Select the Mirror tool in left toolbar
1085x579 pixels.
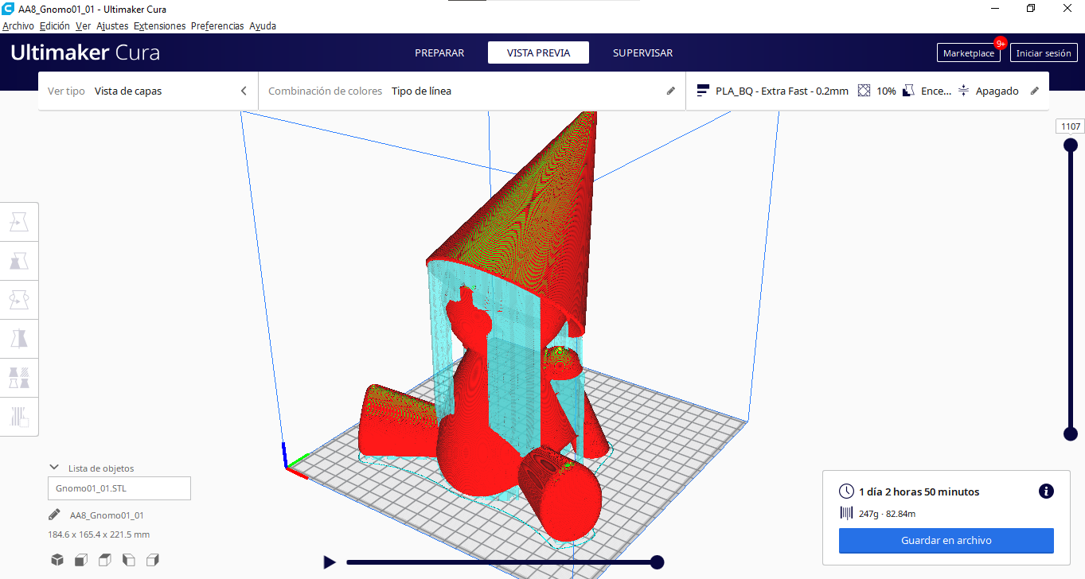pos(19,339)
